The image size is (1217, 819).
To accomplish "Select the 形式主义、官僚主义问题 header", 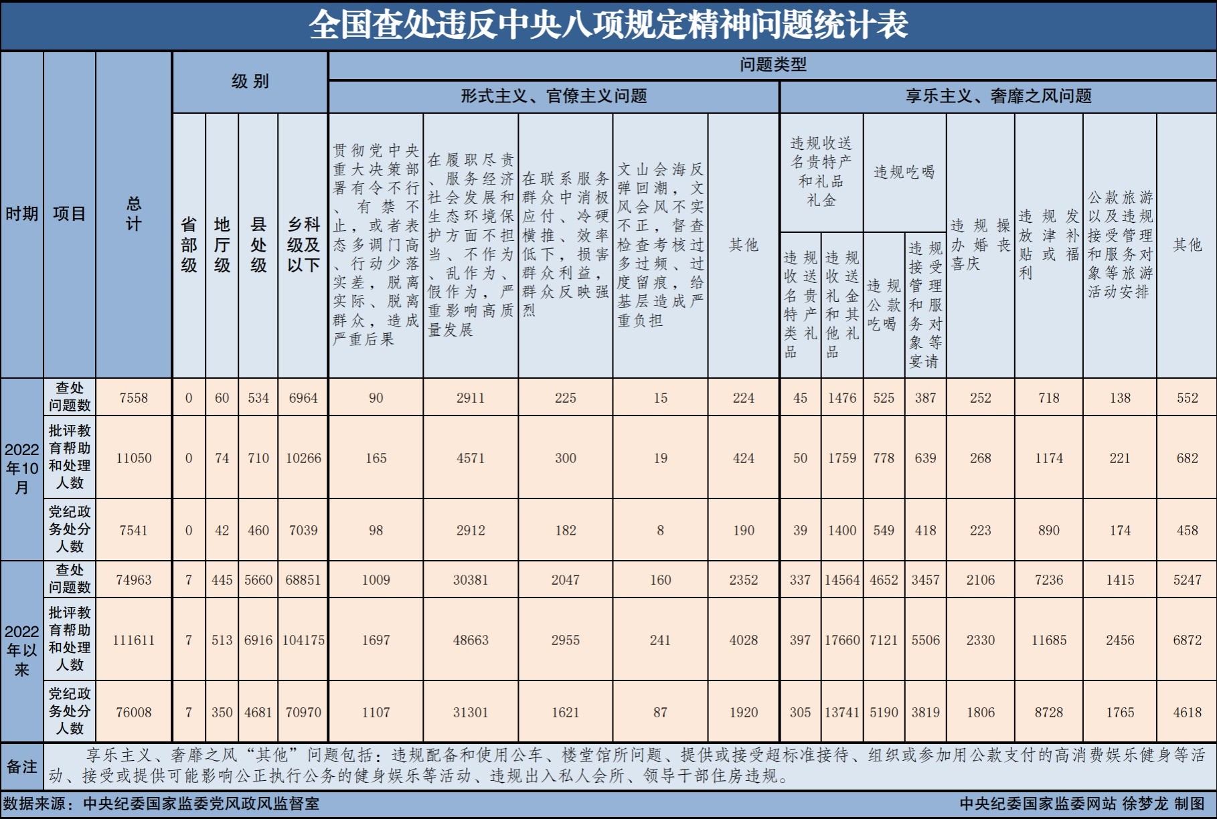I will (554, 97).
